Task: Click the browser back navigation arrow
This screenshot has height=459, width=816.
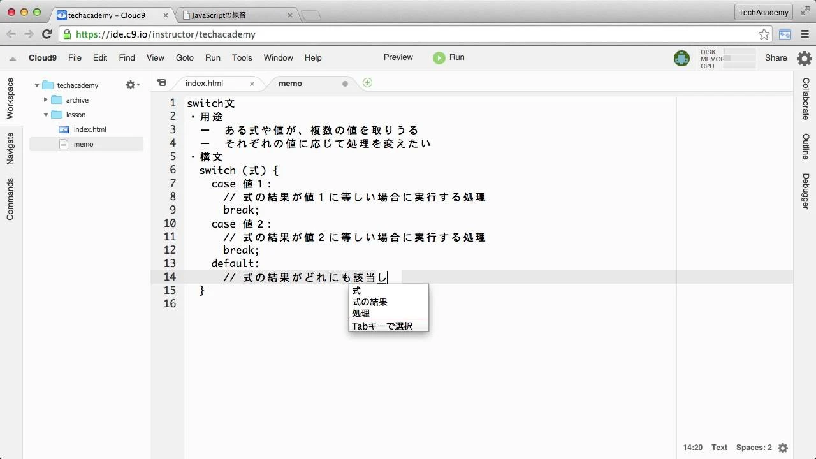Action: [x=10, y=34]
